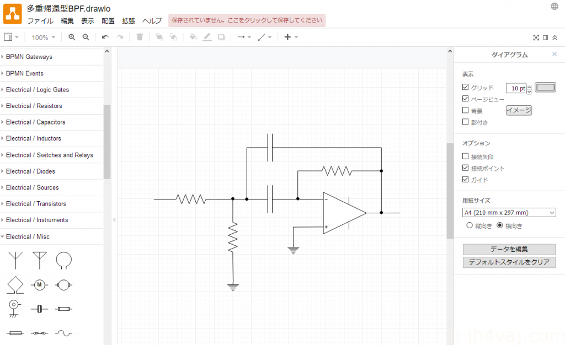Open the ファイル menu
This screenshot has width=565, height=345.
(40, 21)
